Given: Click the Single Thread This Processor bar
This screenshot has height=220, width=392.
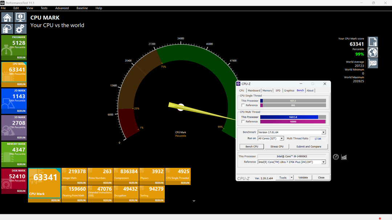Looking at the screenshot, I should point(293,101).
